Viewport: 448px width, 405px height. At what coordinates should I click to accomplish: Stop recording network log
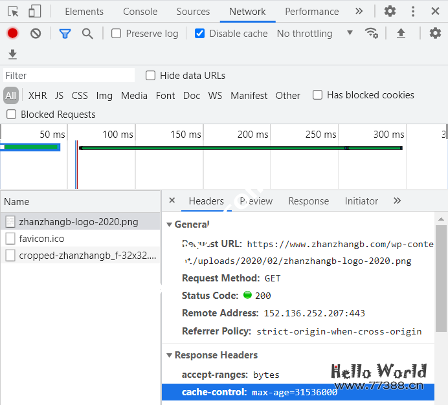point(12,33)
